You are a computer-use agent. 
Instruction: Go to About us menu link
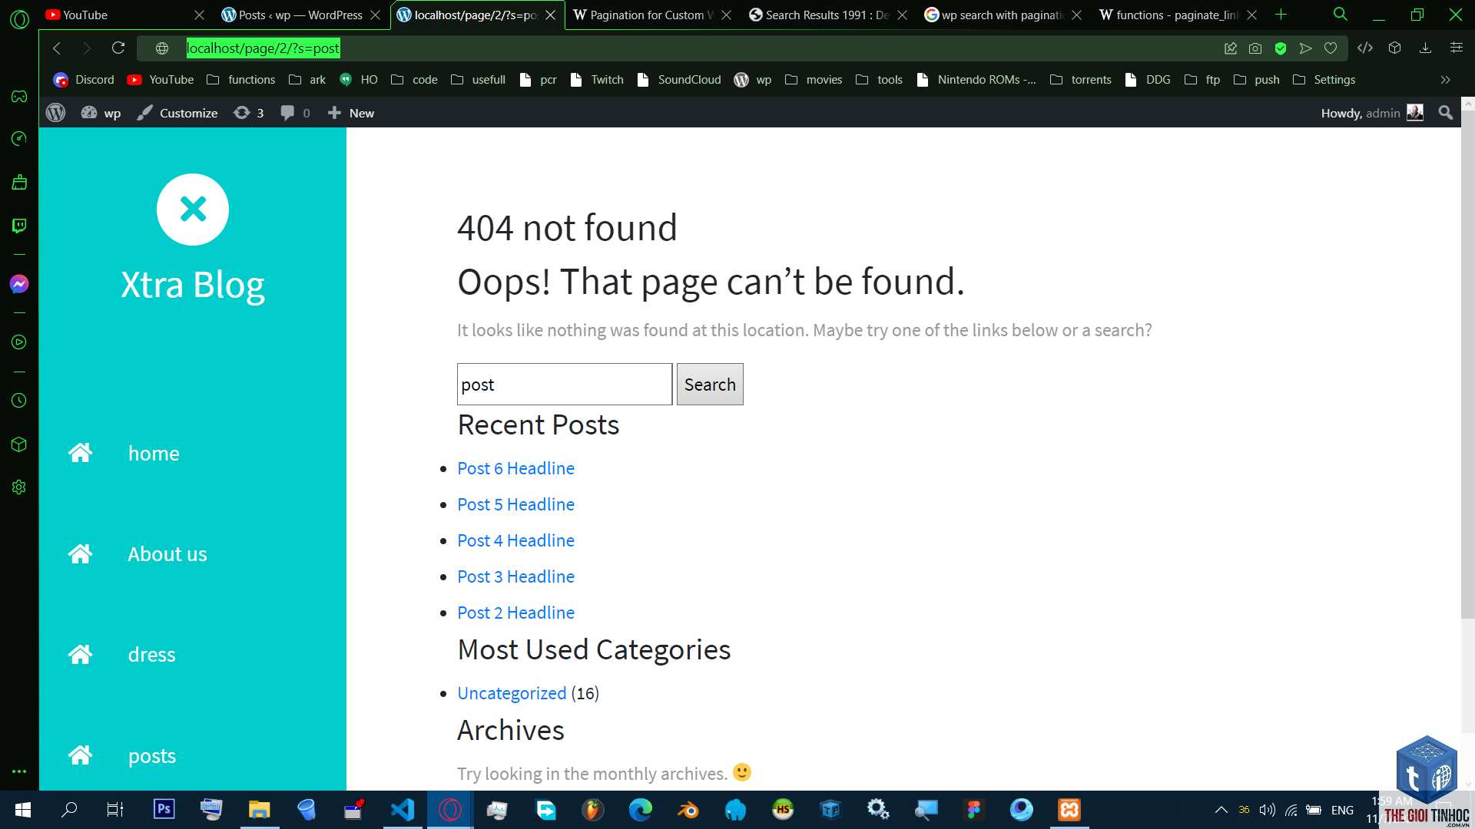(167, 554)
